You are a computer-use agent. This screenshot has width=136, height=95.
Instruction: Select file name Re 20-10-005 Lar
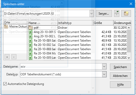[x=45, y=58]
